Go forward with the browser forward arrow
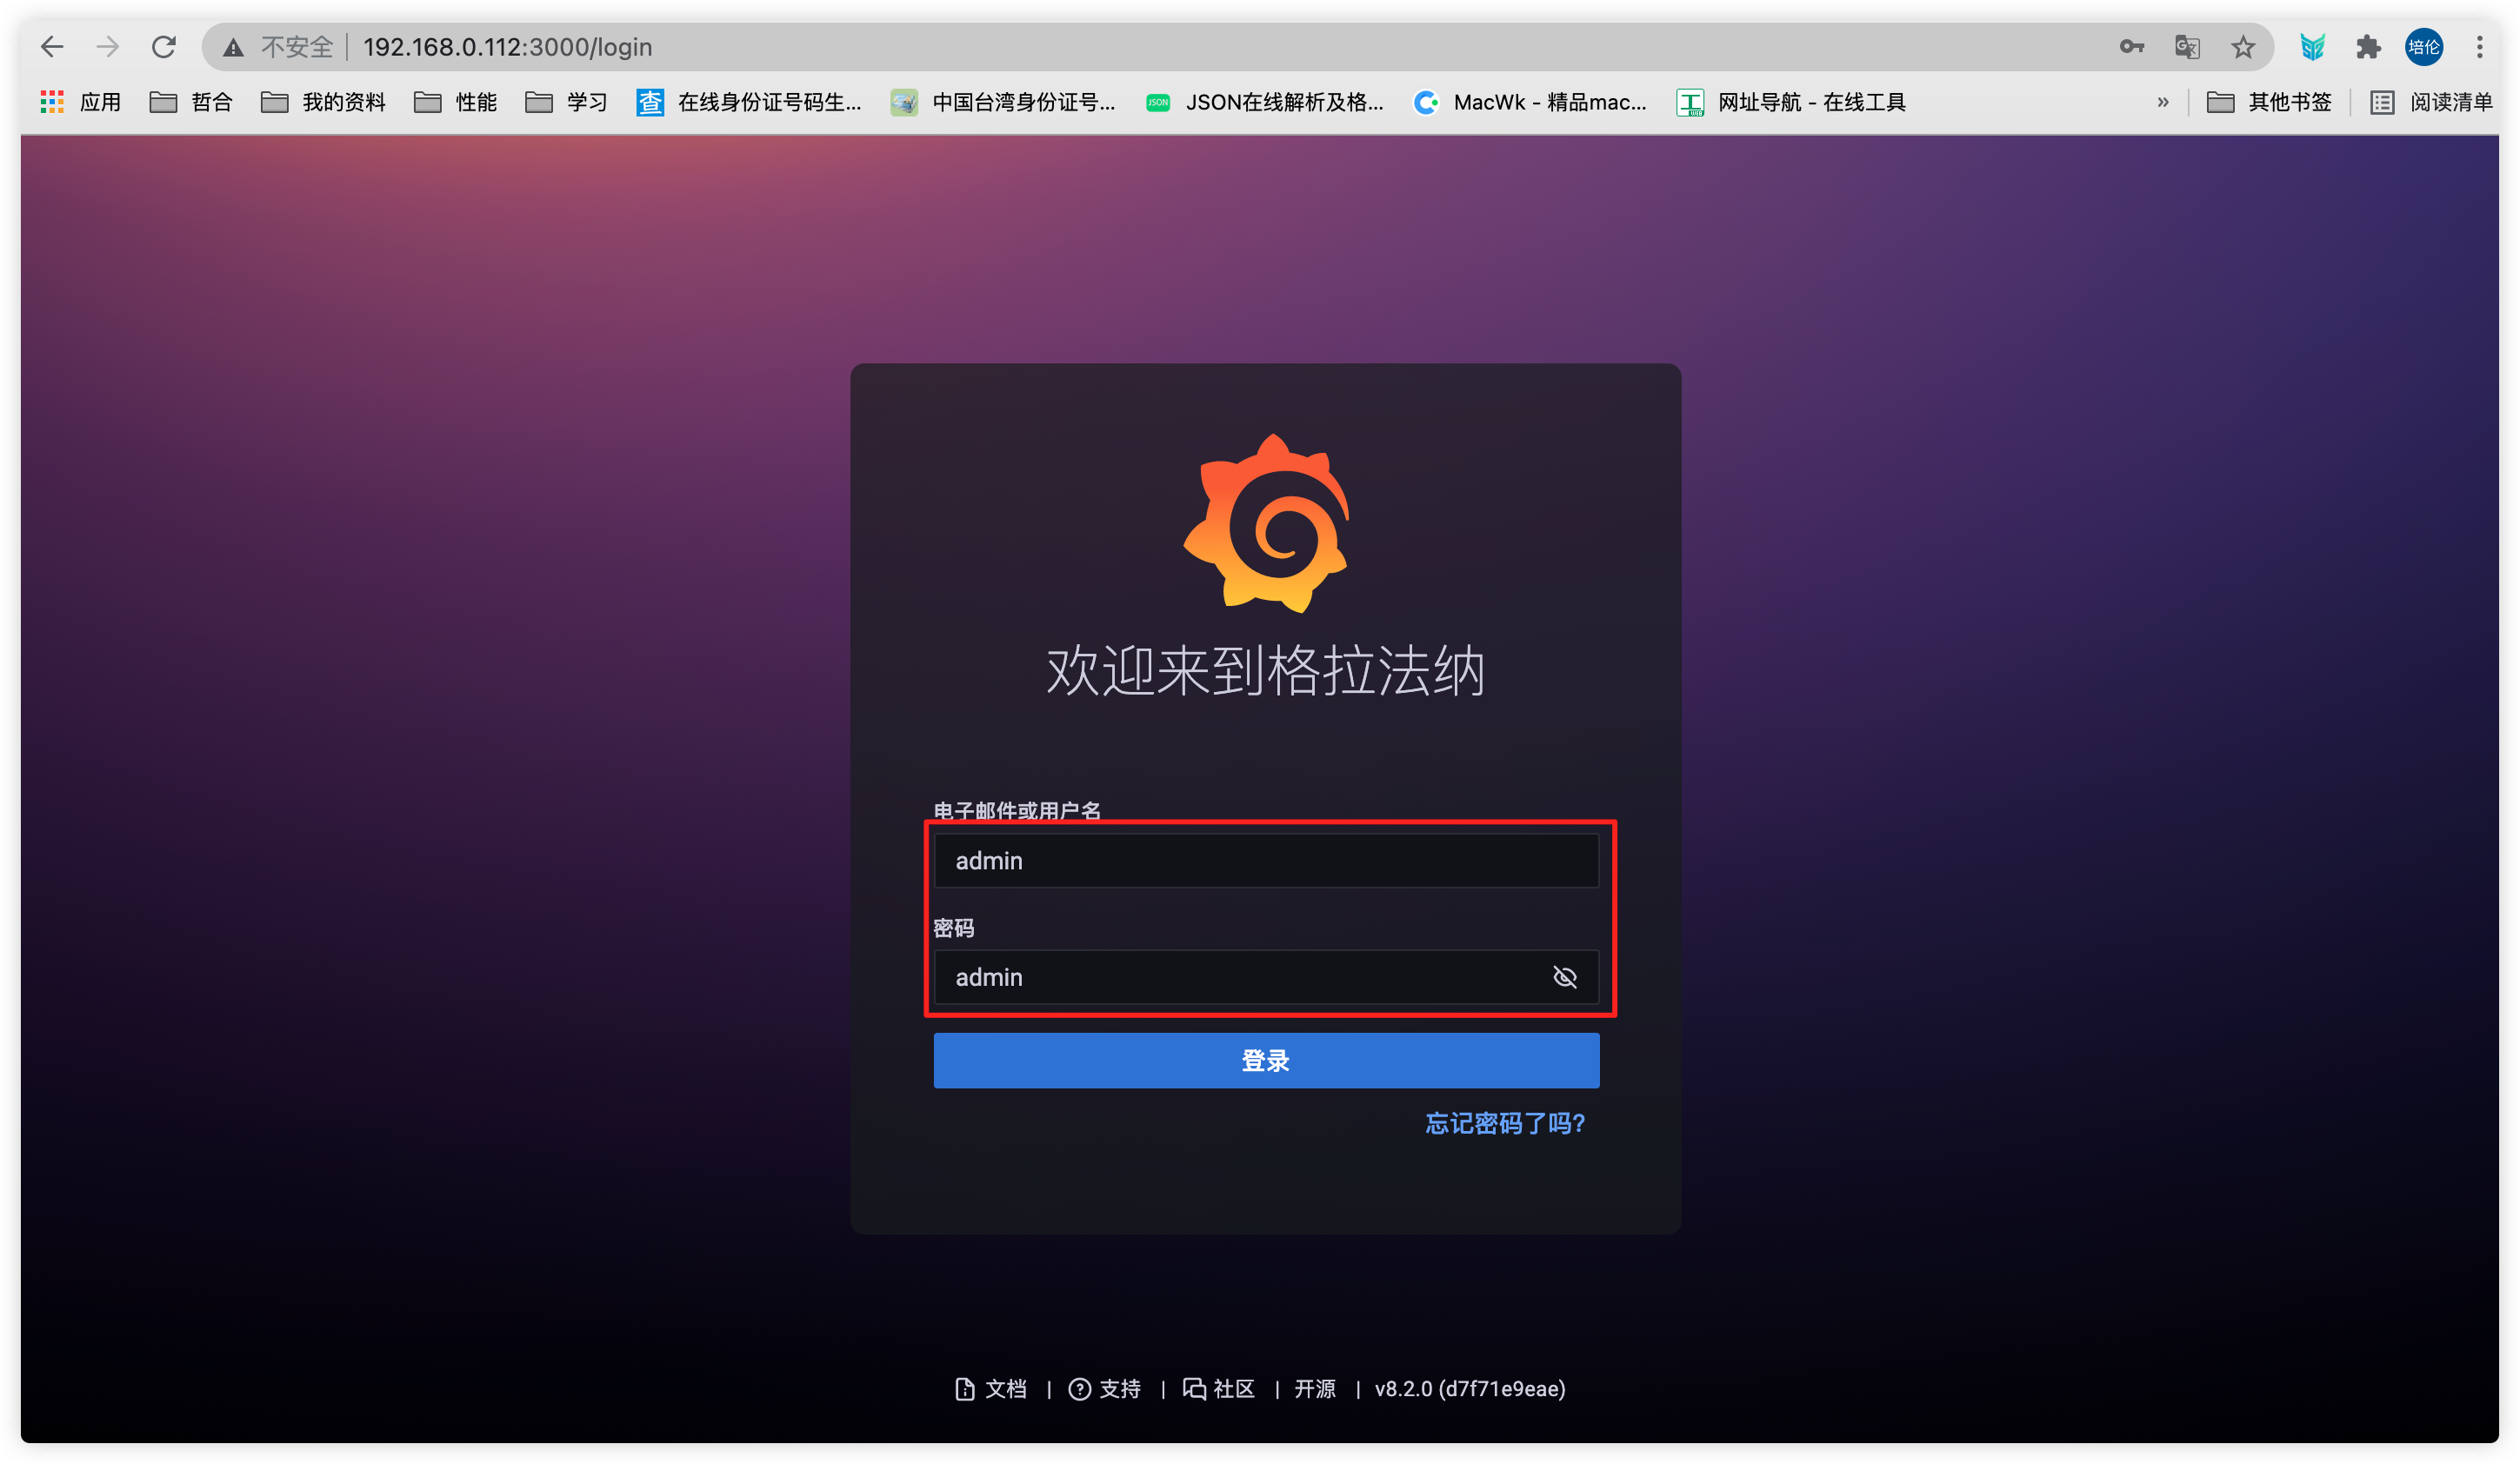Image resolution: width=2520 pixels, height=1464 pixels. click(108, 47)
